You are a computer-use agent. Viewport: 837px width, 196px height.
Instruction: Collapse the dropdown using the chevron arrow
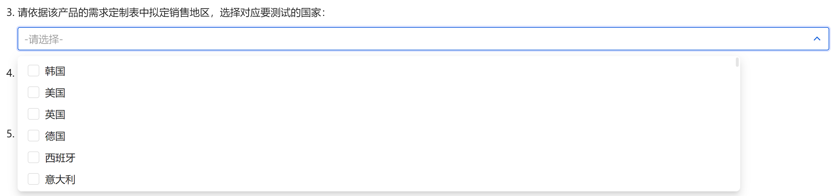(x=817, y=39)
